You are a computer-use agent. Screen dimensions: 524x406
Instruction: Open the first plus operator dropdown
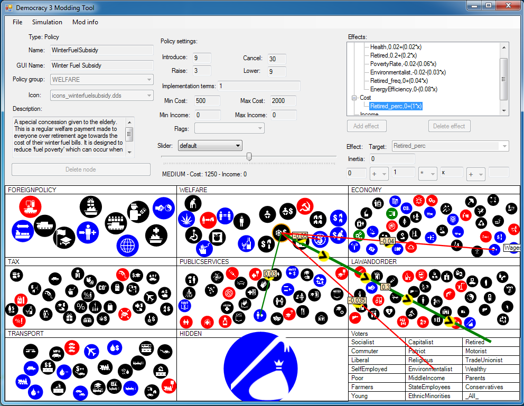click(379, 174)
